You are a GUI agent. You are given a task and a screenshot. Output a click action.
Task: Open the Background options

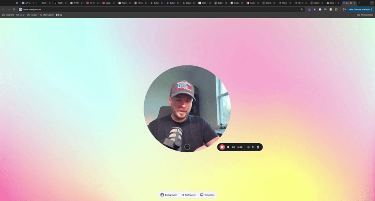pos(168,195)
